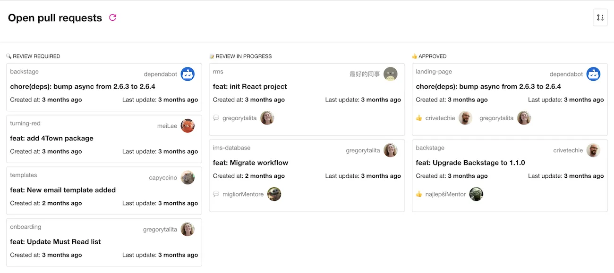The height and width of the screenshot is (273, 614).
Task: Select the 'feat: Update Must Read list' card
Action: 55,241
